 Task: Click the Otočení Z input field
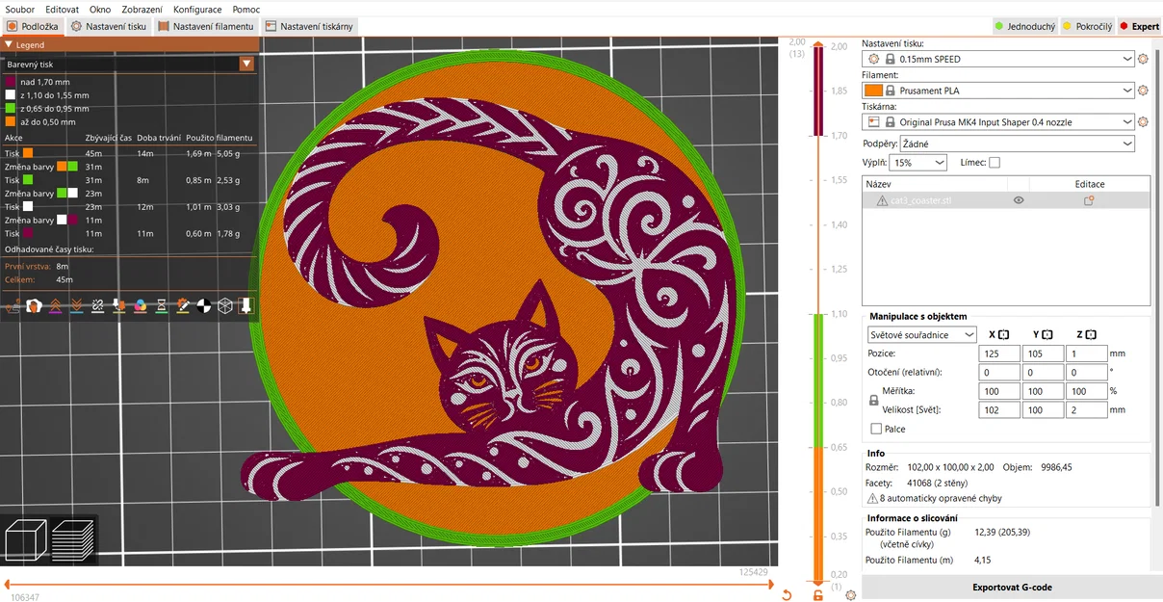point(1087,372)
